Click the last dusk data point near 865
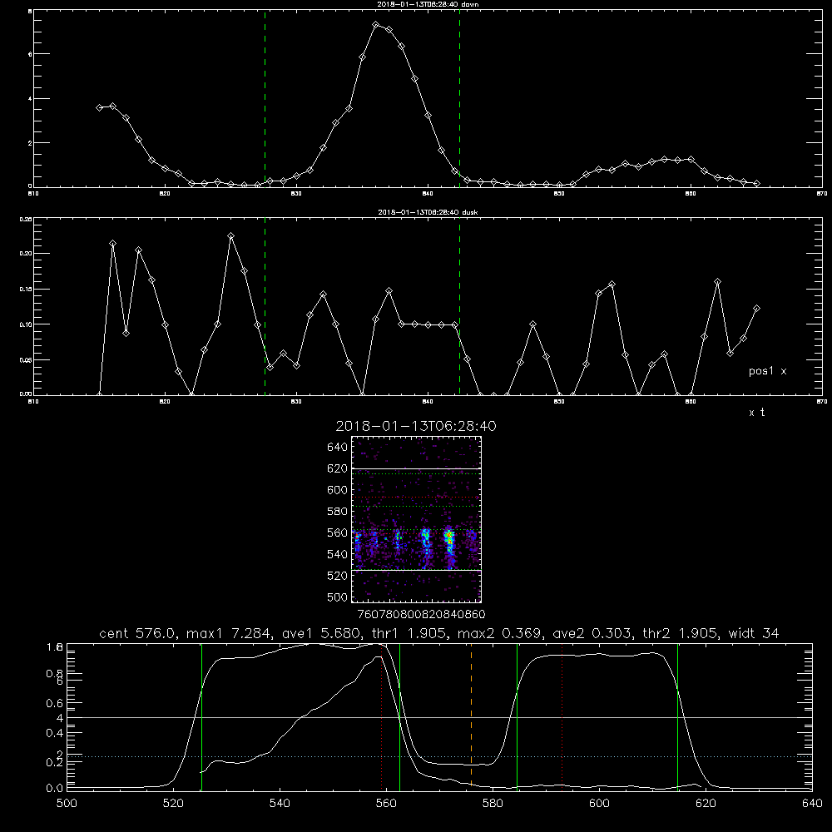This screenshot has height=832, width=832. point(756,309)
